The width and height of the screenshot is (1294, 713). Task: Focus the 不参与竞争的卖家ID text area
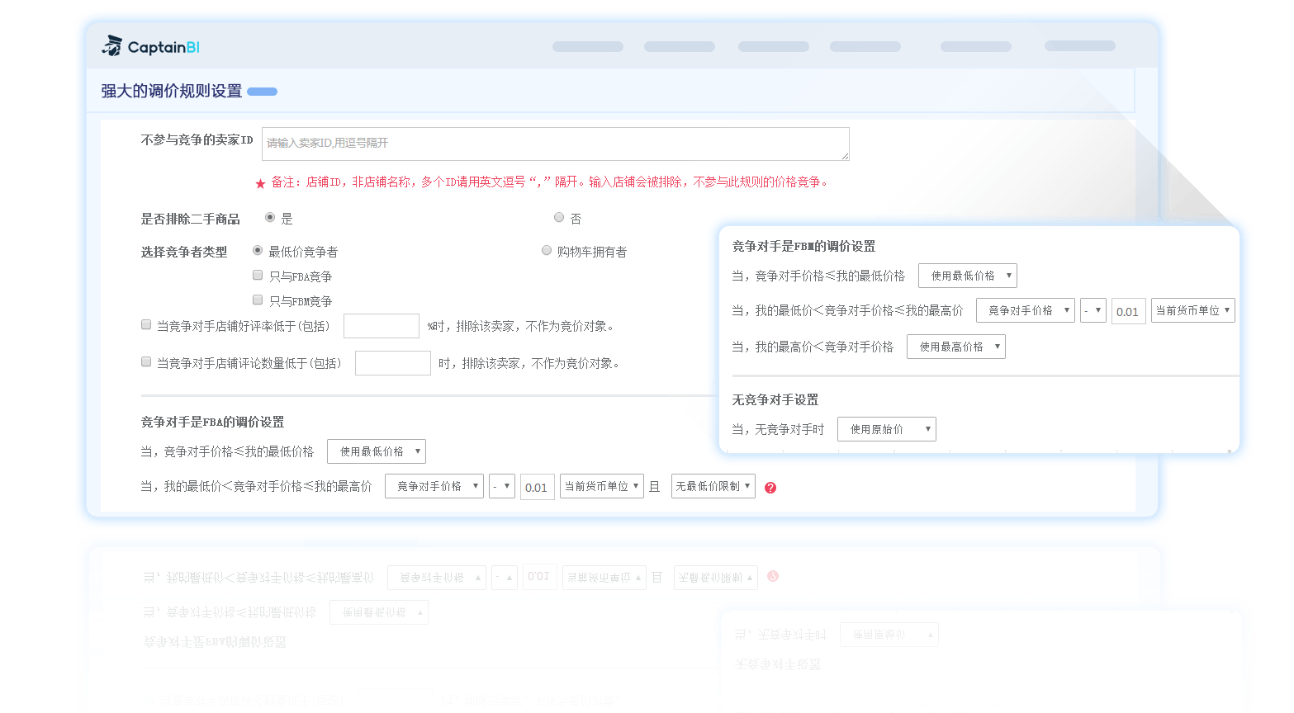coord(556,144)
